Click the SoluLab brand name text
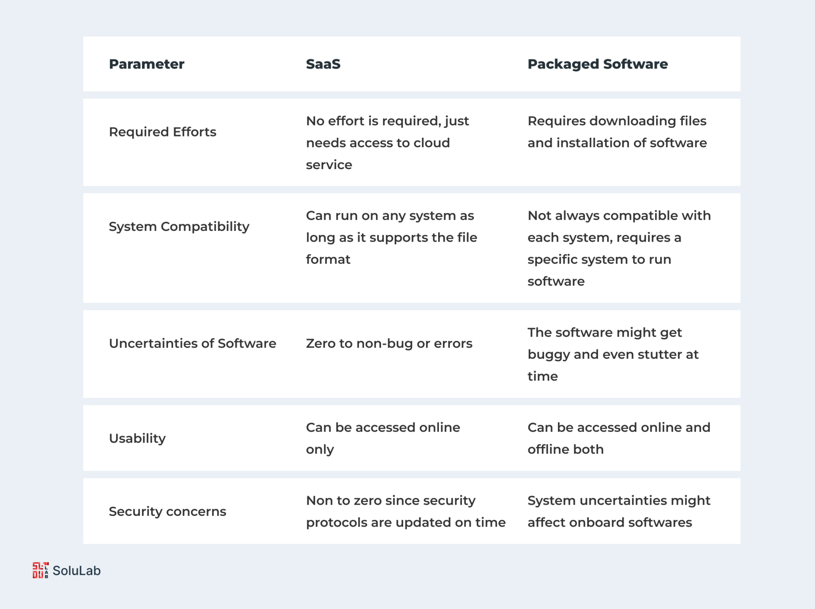815x609 pixels. (77, 570)
